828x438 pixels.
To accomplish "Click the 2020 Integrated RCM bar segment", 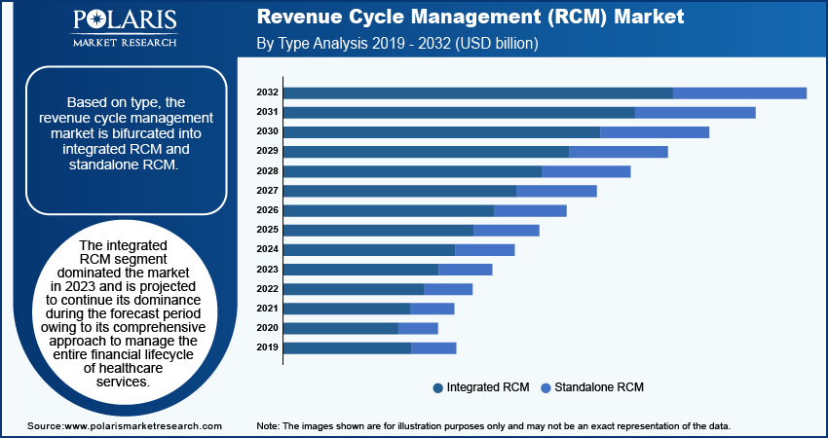I will tap(341, 328).
